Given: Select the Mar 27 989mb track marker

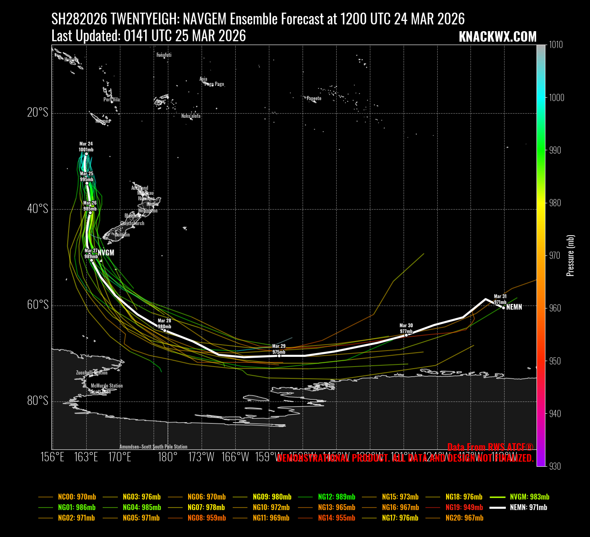Looking at the screenshot, I should 91,260.
